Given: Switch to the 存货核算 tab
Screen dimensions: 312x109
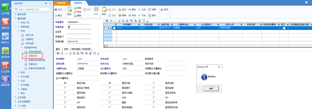Looking at the screenshot, I should tap(86, 49).
